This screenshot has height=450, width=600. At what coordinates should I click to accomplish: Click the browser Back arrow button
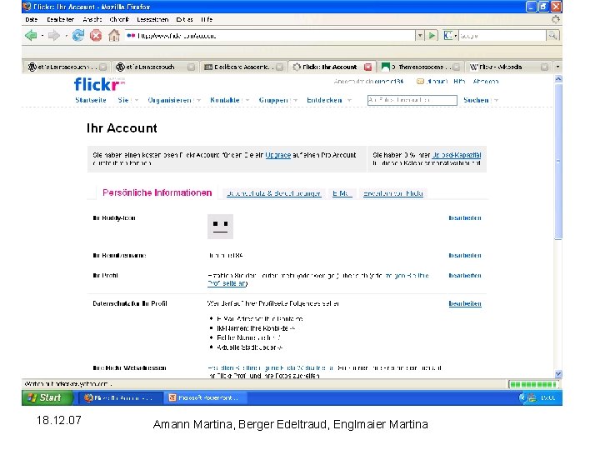point(31,36)
